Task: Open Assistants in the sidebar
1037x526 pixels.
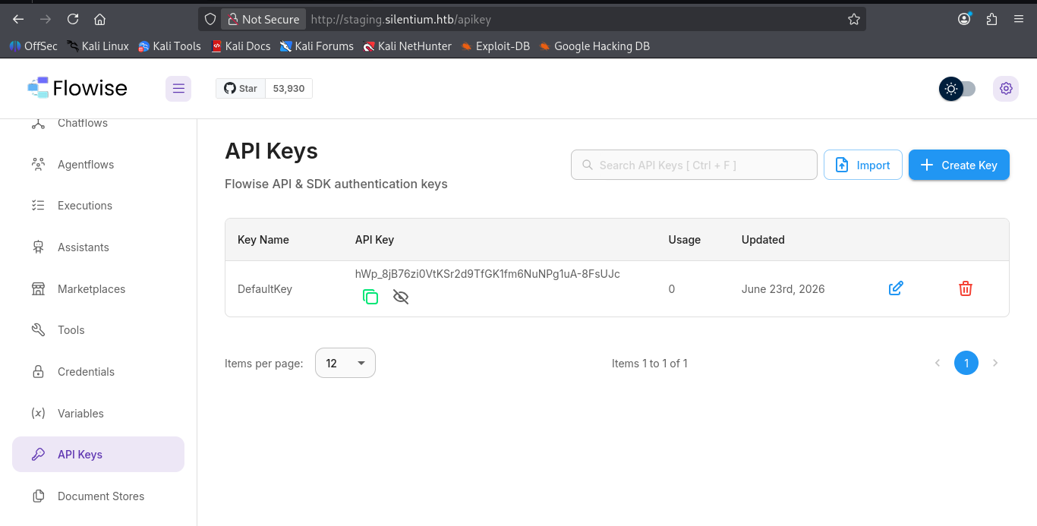Action: pyautogui.click(x=98, y=247)
